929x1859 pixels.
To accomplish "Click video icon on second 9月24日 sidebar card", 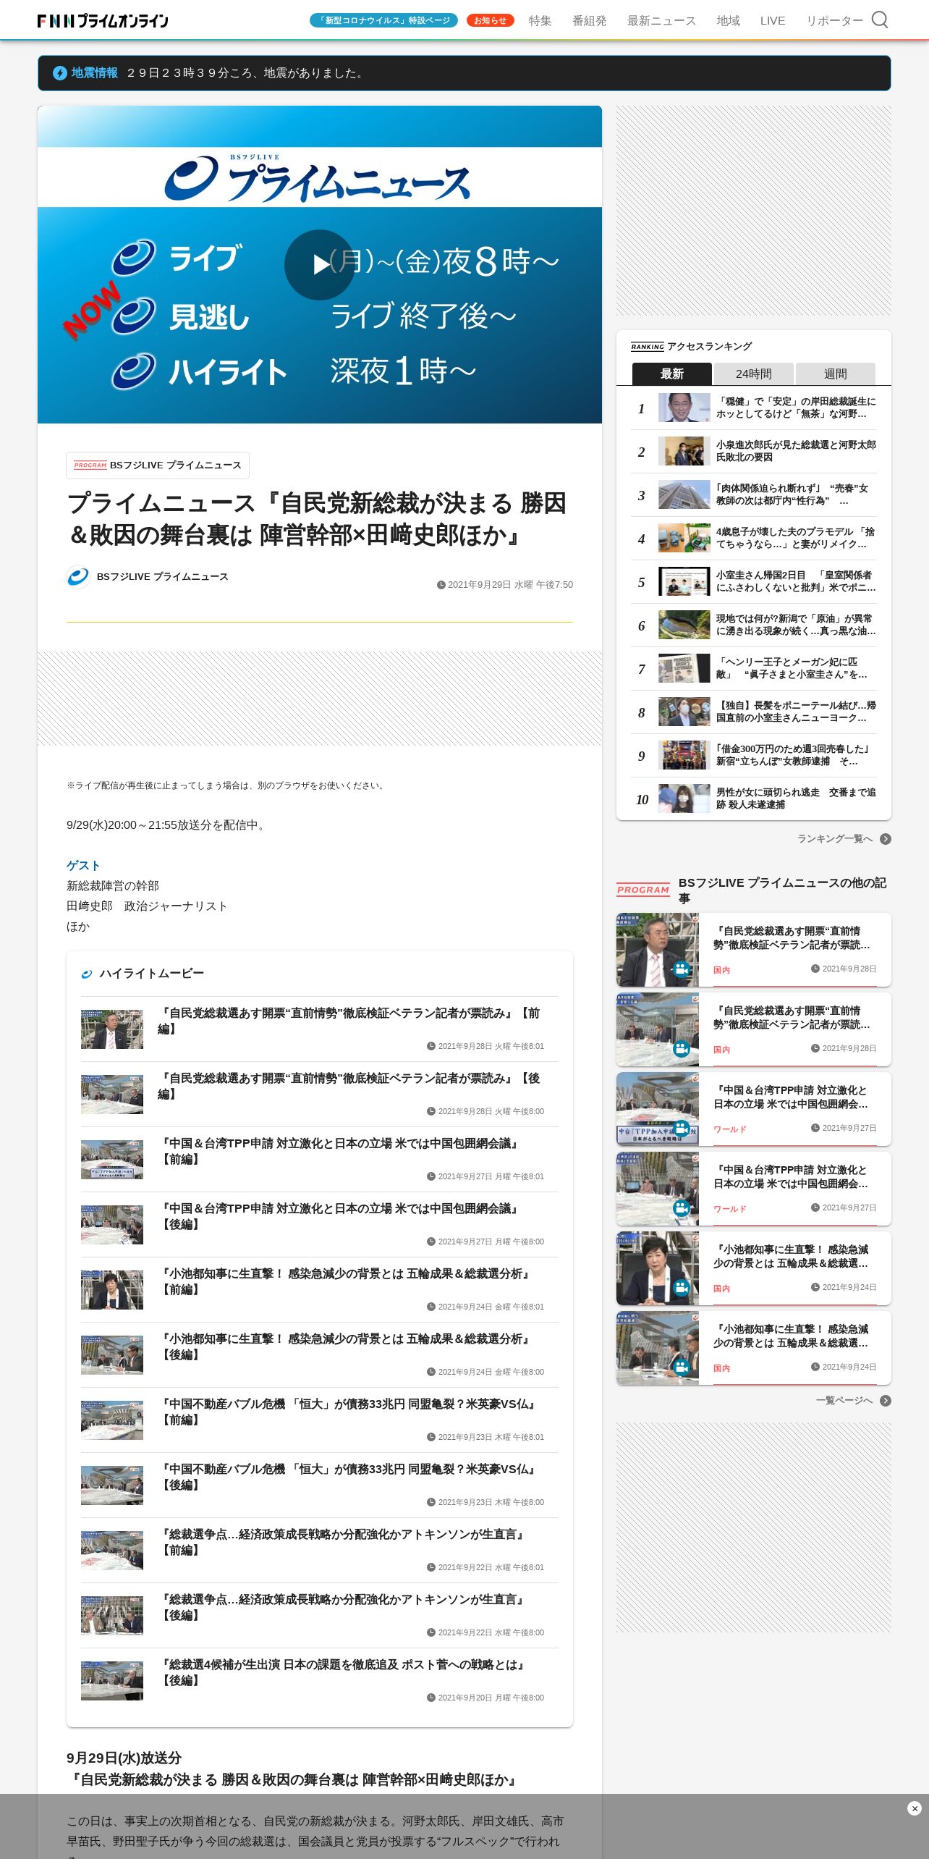I will tap(682, 1367).
